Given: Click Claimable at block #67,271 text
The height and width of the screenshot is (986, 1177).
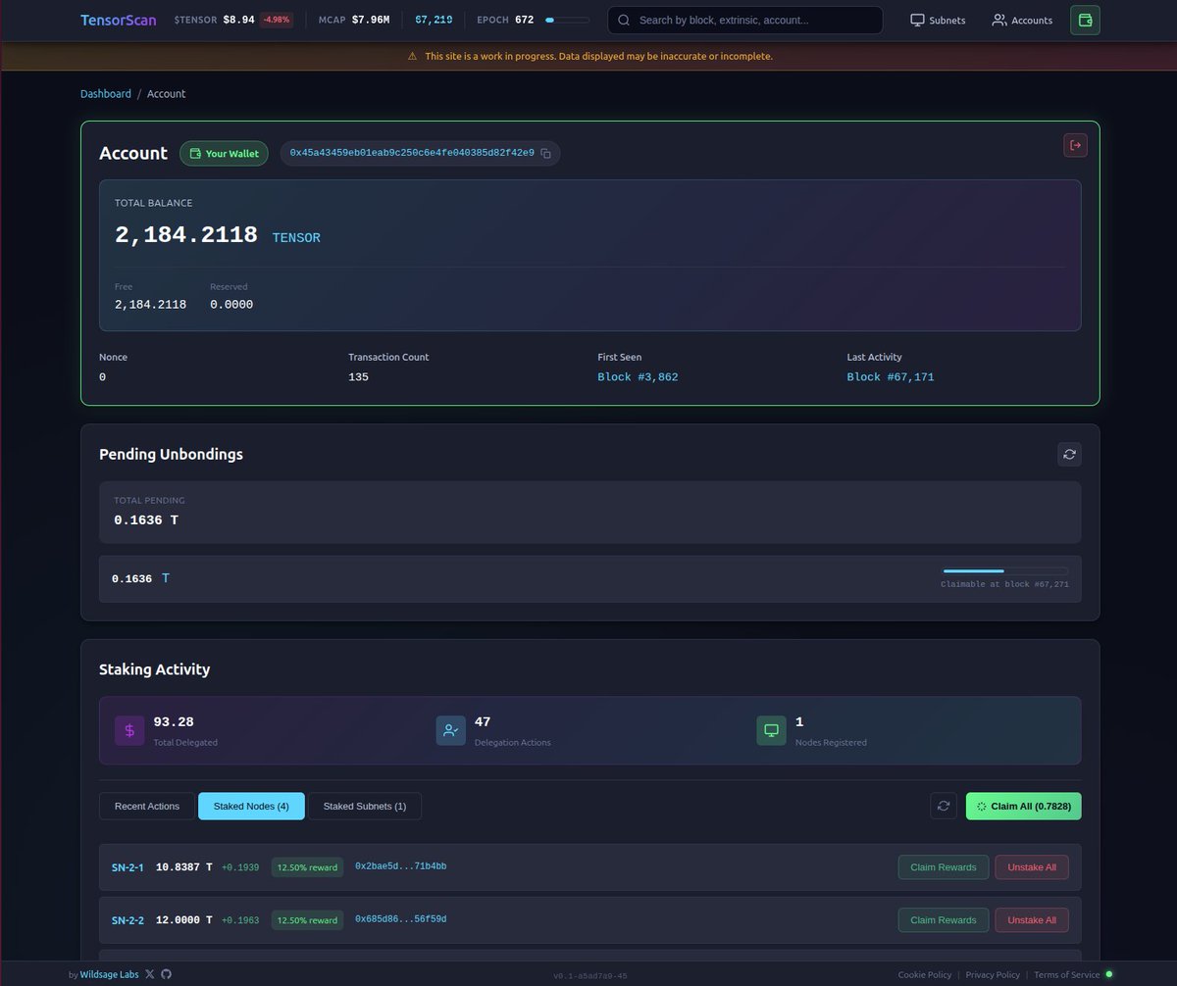Looking at the screenshot, I should 1004,584.
